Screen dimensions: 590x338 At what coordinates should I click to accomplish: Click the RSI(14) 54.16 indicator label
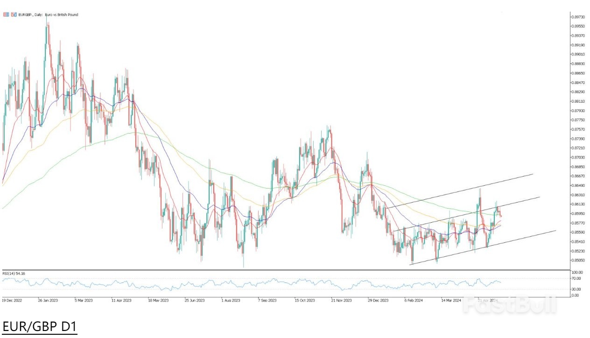point(14,273)
